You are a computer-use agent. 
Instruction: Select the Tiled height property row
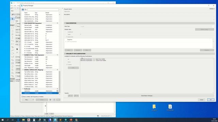click(40, 65)
